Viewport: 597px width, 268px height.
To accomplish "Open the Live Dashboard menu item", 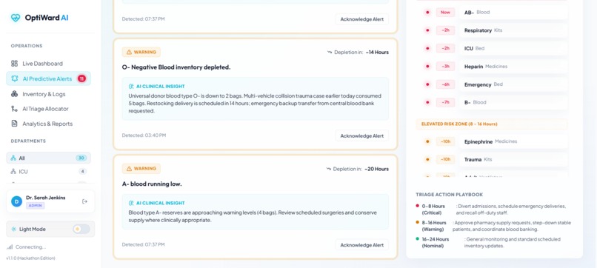I will (49, 64).
